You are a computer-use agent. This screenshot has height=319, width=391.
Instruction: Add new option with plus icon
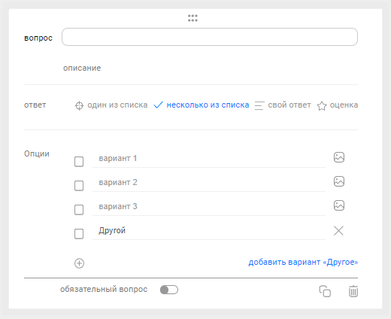(79, 263)
